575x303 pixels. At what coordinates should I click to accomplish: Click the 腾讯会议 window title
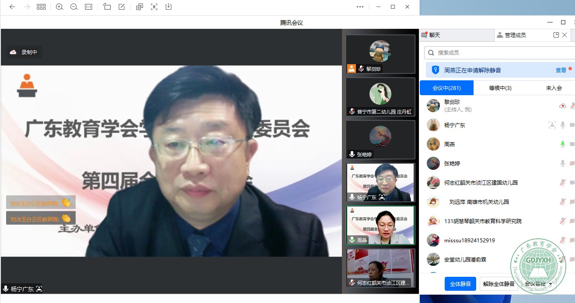(x=292, y=23)
